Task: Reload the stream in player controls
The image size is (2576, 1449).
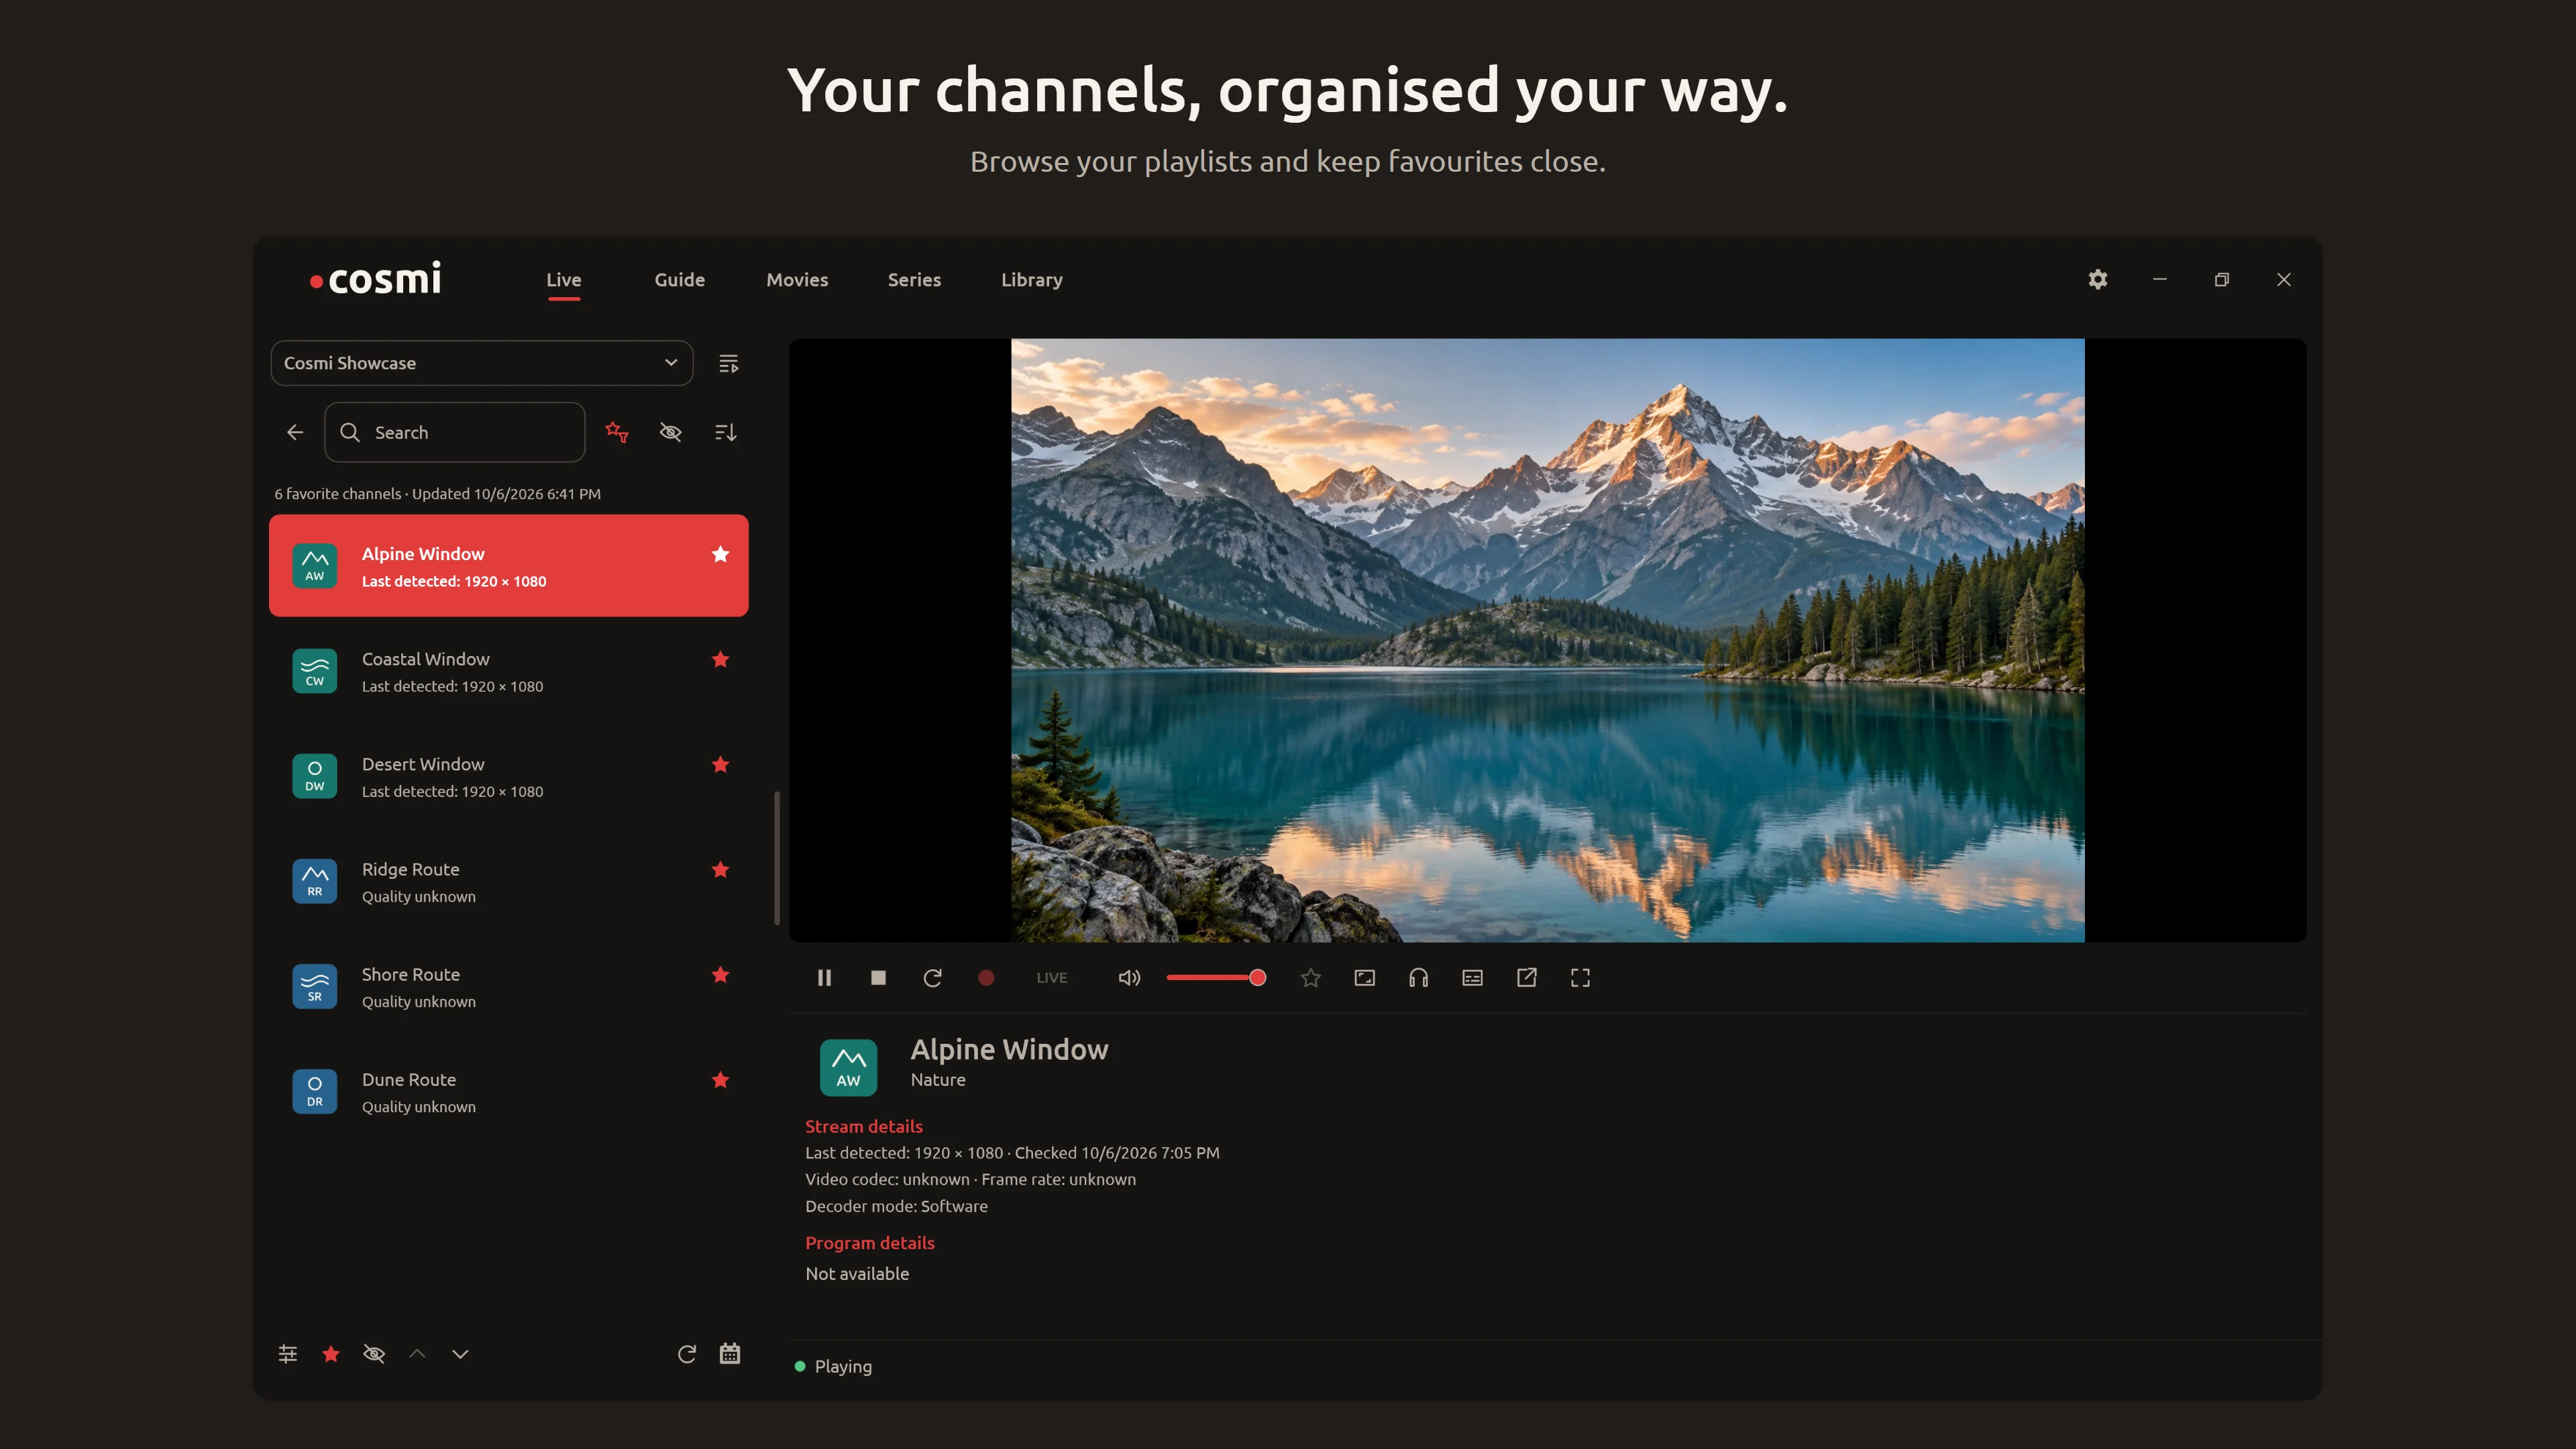Action: pyautogui.click(x=932, y=978)
